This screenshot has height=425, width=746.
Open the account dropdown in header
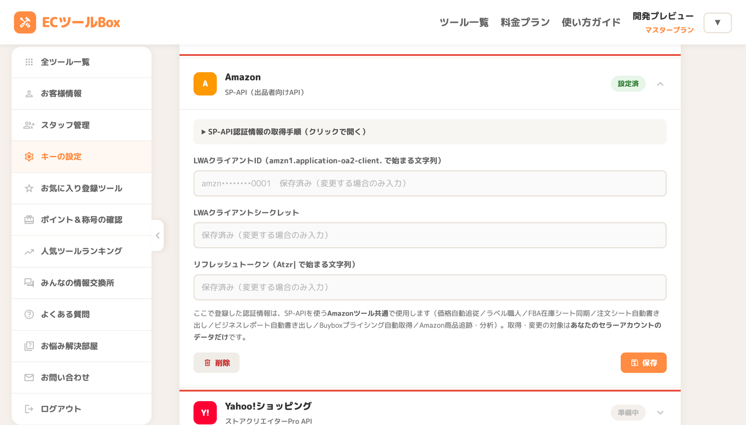click(x=717, y=23)
